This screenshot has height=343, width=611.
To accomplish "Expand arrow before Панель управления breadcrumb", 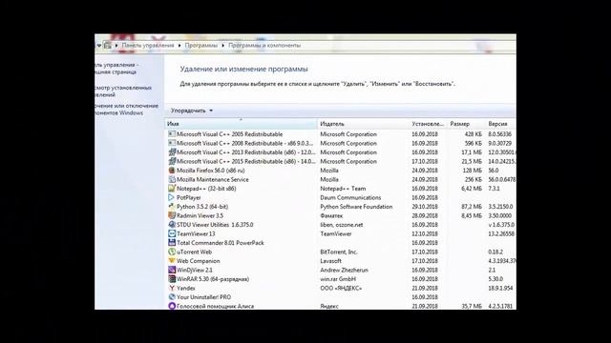I will pos(116,45).
